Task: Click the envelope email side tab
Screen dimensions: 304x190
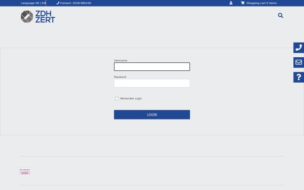Action: pos(298,62)
